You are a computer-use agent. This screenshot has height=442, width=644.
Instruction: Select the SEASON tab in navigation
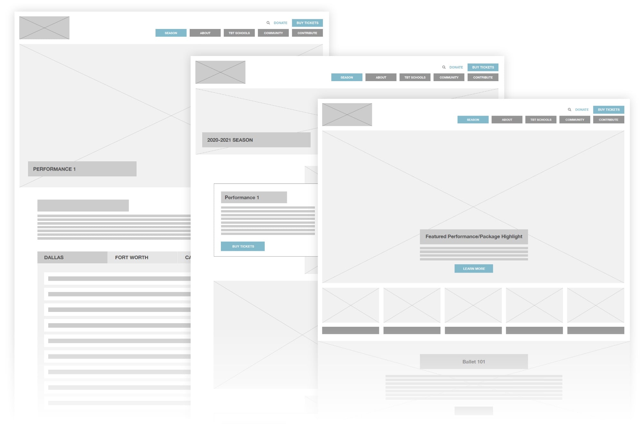click(x=473, y=119)
